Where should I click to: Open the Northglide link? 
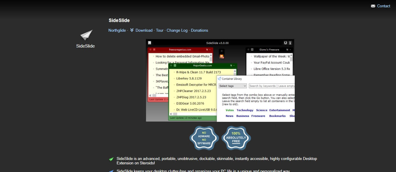click(x=117, y=30)
